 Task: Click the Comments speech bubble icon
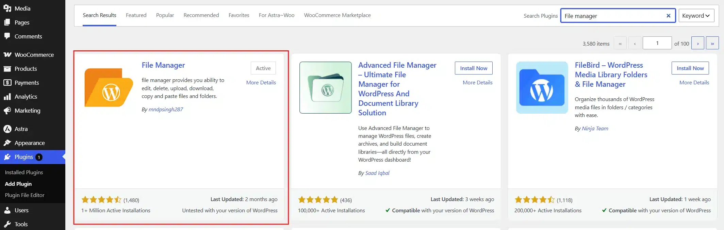7,36
